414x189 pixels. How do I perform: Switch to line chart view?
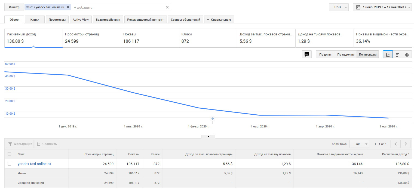click(x=388, y=54)
